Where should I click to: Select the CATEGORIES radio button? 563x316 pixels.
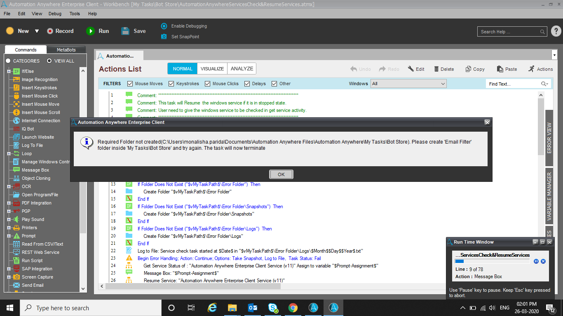point(8,61)
